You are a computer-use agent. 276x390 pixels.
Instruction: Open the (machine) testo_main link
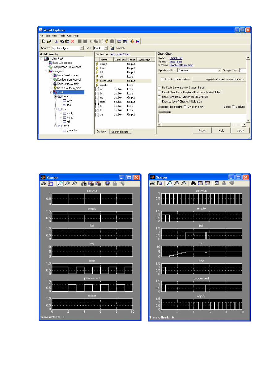tap(181, 65)
